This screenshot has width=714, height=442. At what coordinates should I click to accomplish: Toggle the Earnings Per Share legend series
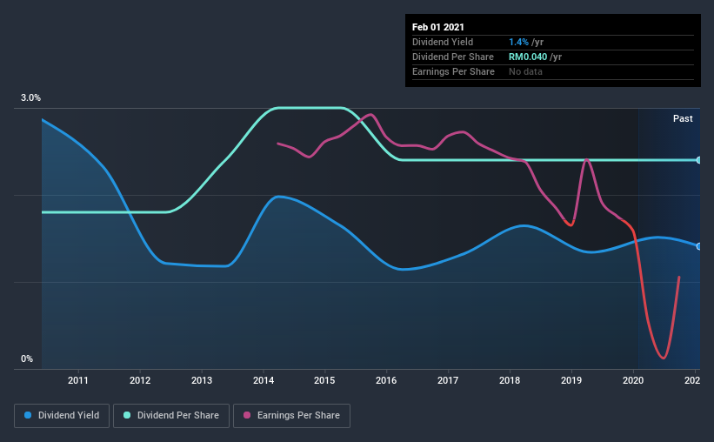[292, 416]
